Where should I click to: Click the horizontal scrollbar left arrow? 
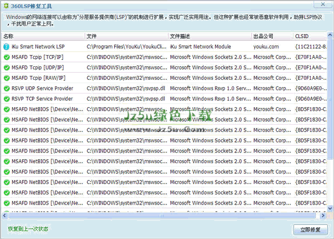[4, 216]
